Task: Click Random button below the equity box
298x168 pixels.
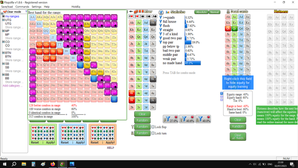Action: [238, 126]
